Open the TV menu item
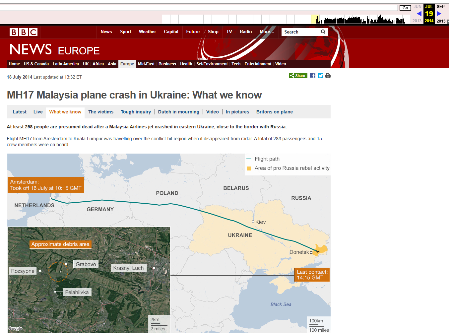The height and width of the screenshot is (333, 449). [x=229, y=32]
